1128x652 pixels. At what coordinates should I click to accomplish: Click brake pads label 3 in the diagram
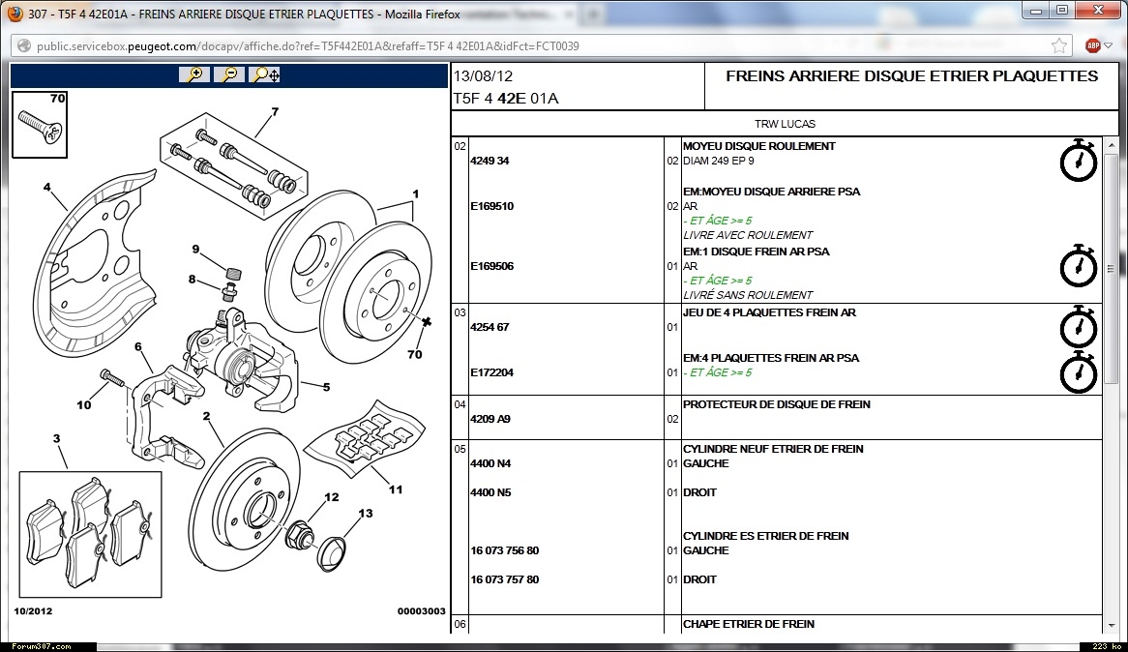(x=56, y=439)
